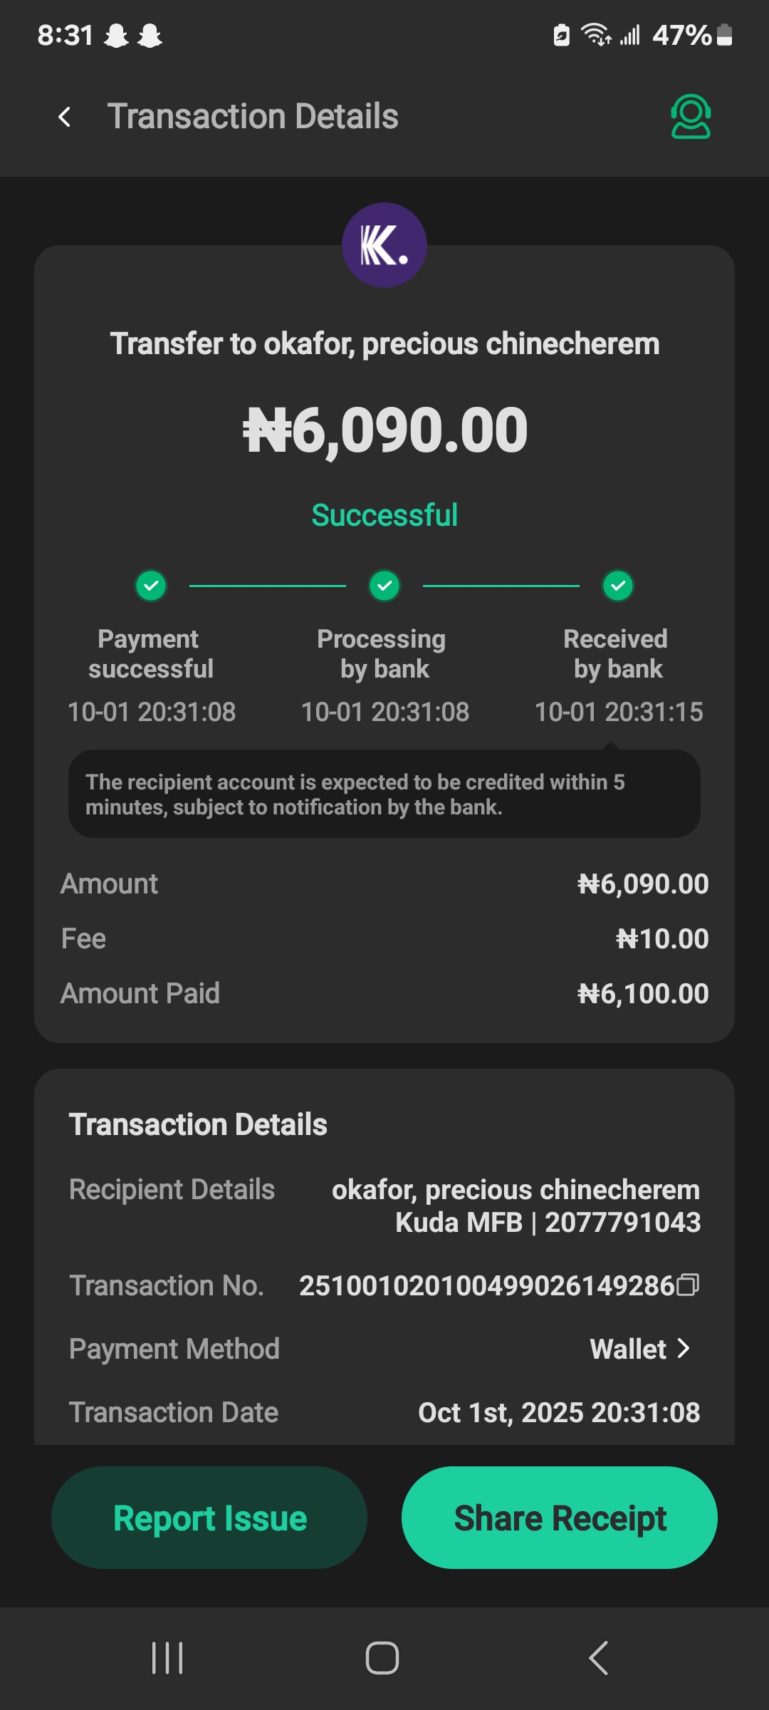The width and height of the screenshot is (769, 1710).
Task: Tap the Amount Paid ₦6,100.00 row
Action: point(384,993)
